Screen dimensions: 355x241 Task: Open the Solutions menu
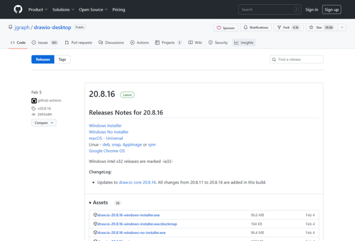click(x=63, y=9)
